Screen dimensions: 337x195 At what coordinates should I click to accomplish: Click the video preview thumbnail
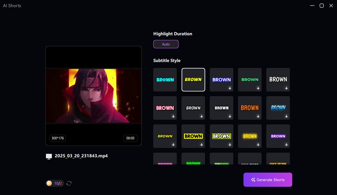click(x=93, y=96)
